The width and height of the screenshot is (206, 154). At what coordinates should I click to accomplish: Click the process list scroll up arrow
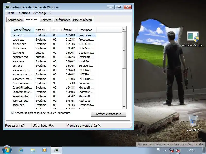[x=124, y=29]
